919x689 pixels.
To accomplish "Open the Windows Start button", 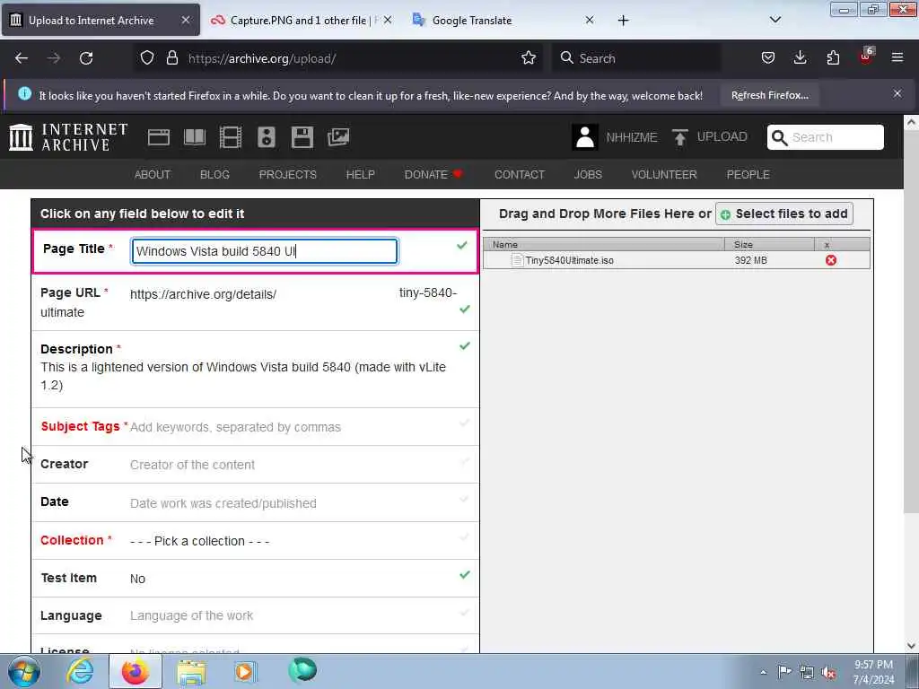I will (x=24, y=671).
